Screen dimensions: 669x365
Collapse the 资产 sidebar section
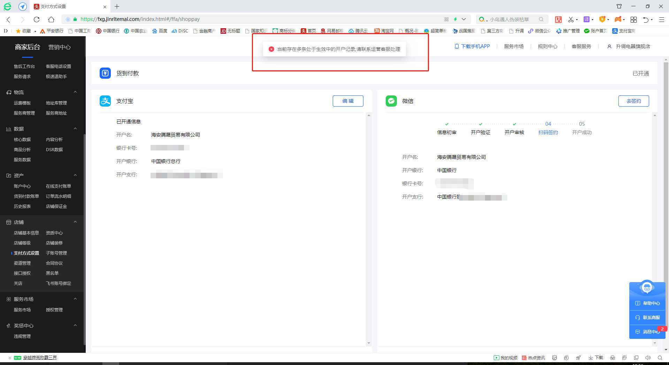pyautogui.click(x=75, y=175)
